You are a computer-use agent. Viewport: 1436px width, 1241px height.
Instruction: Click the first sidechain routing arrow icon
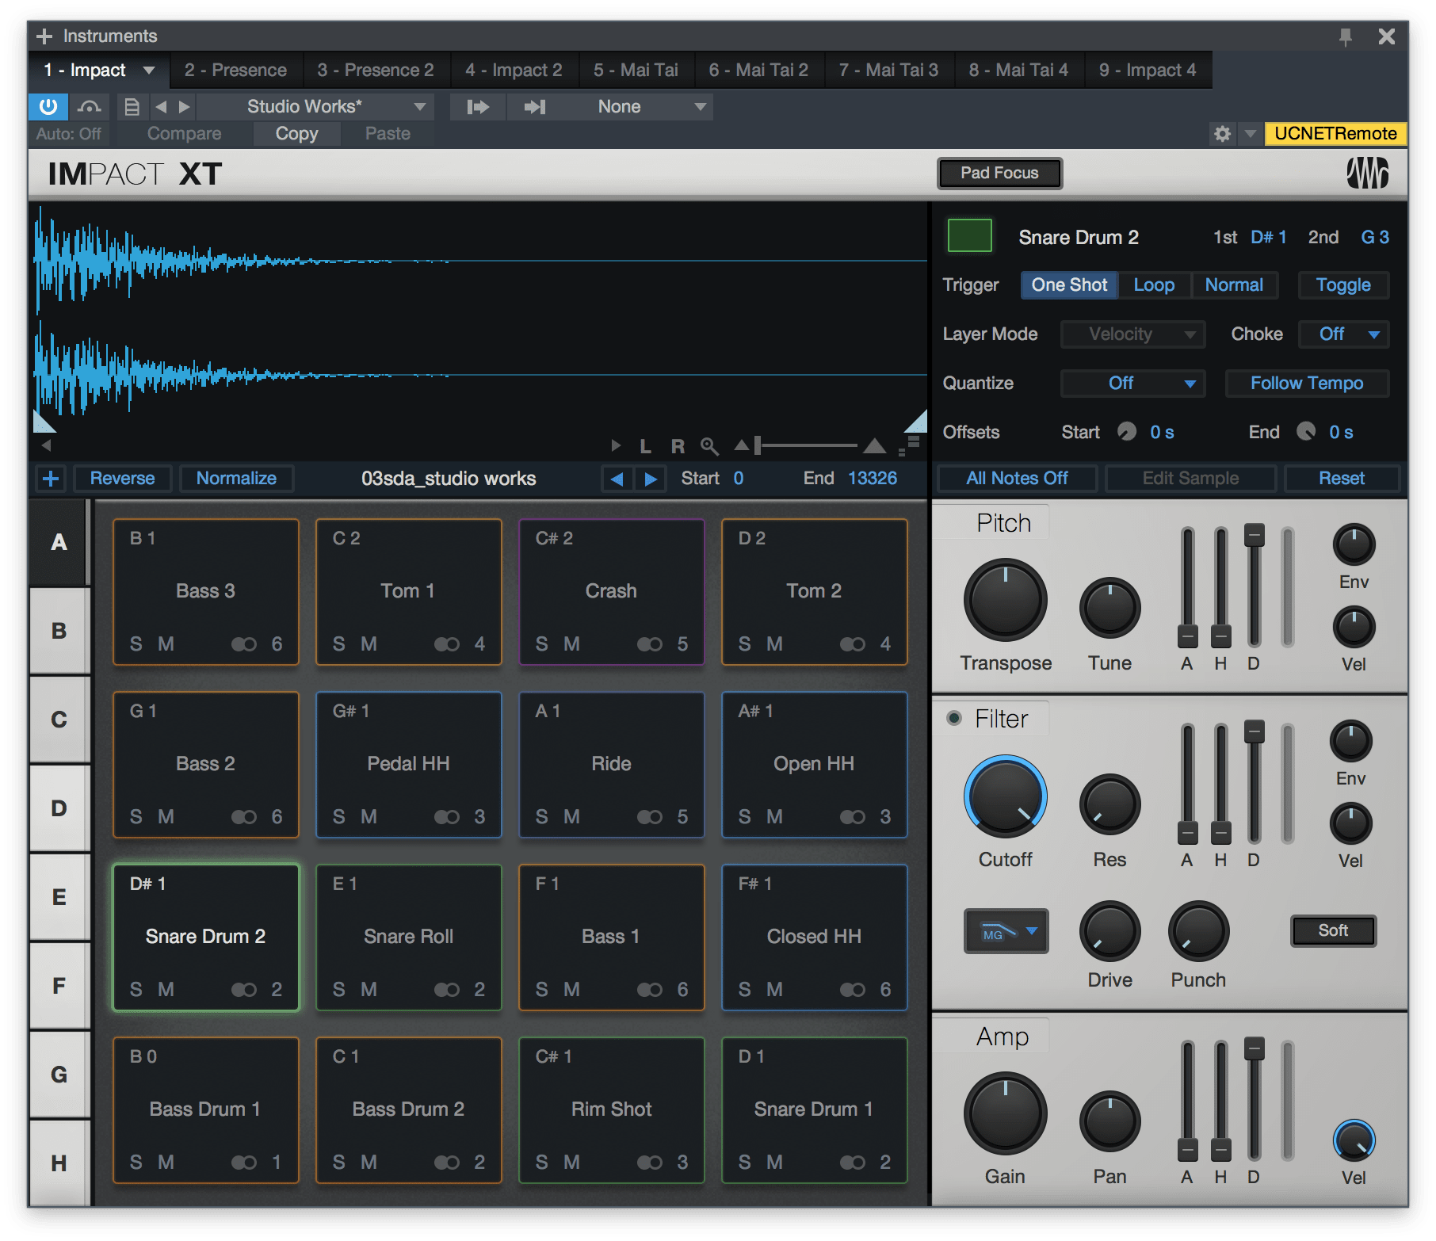coord(478,106)
